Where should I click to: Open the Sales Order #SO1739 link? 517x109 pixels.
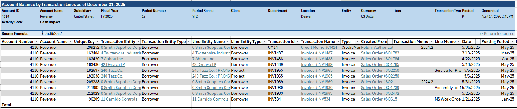380,88
